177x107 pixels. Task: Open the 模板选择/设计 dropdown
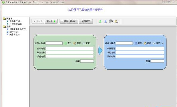(69, 21)
